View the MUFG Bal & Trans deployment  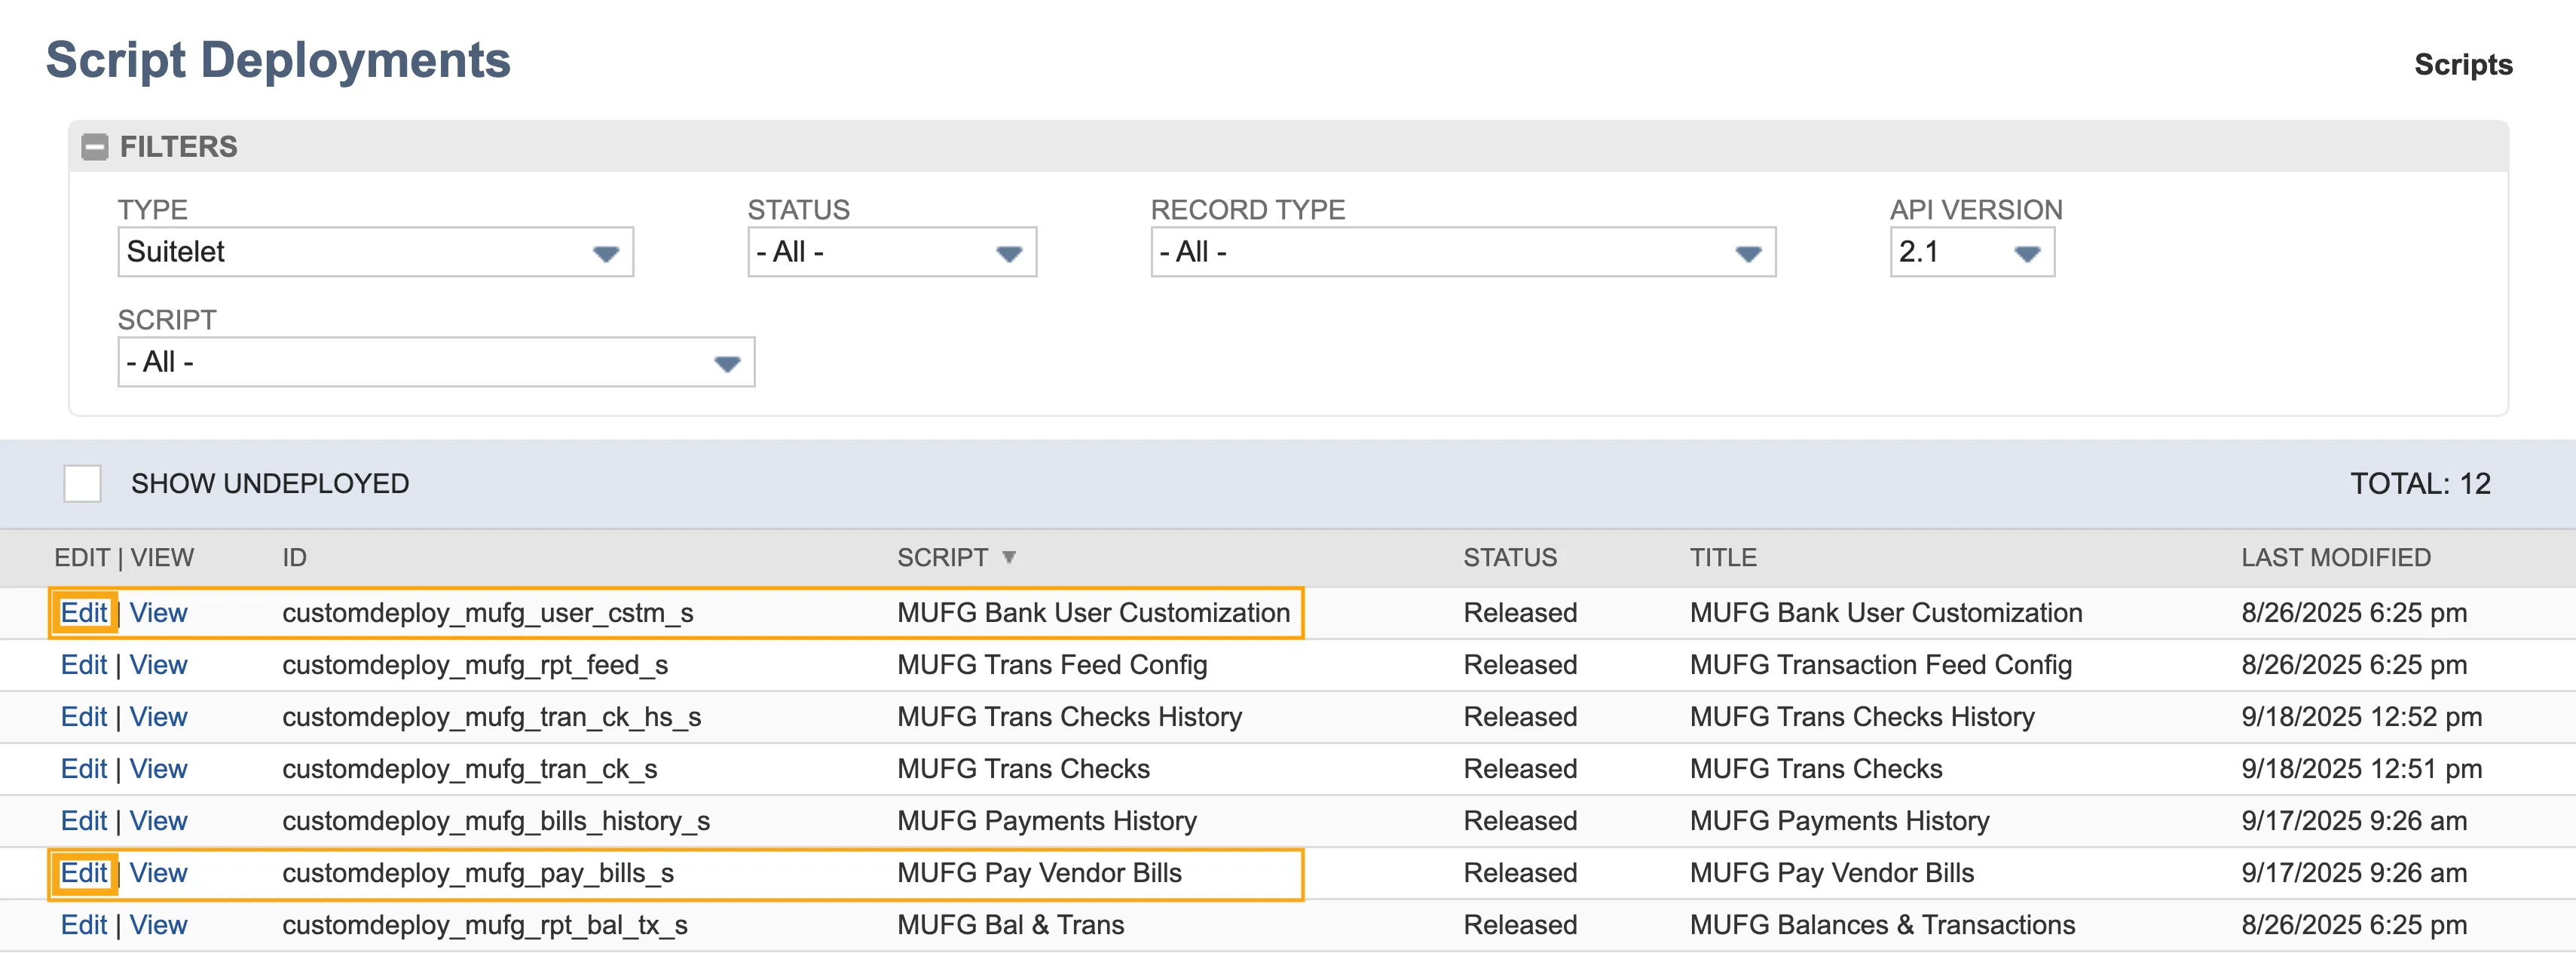pyautogui.click(x=158, y=925)
